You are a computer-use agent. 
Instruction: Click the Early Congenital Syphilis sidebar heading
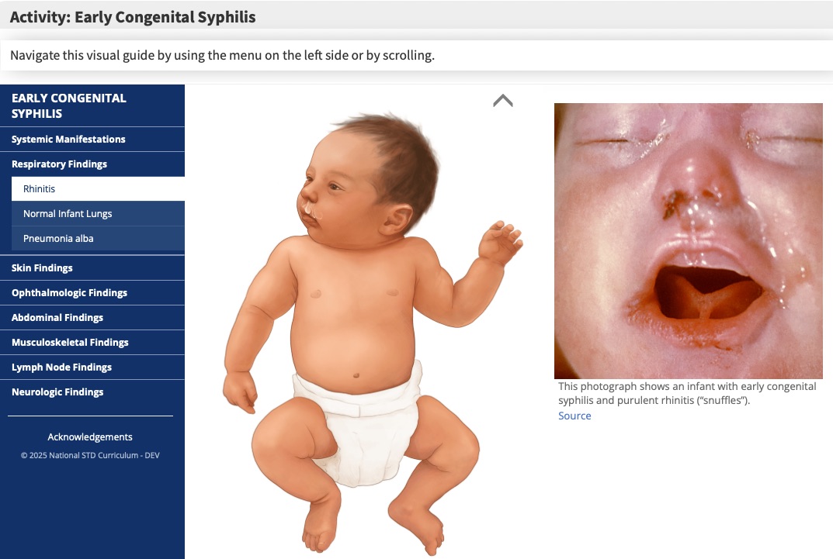68,106
